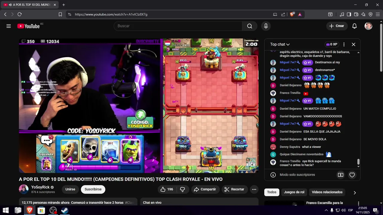This screenshot has width=383, height=215.
Task: Open Leo AI sparkle icon
Action: 363,14
